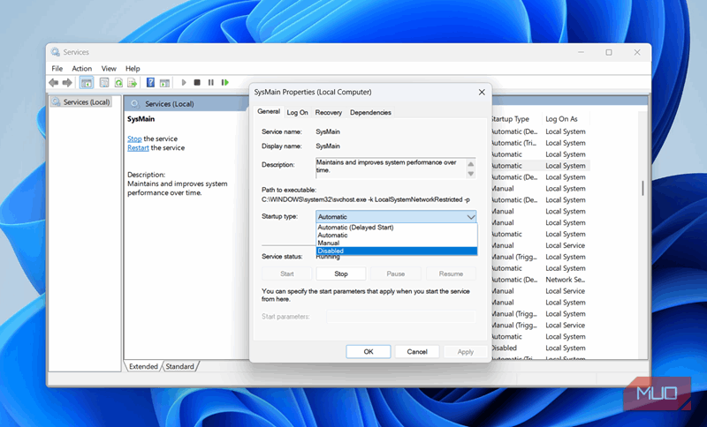707x427 pixels.
Task: Click the Restart Service icon in the toolbar
Action: coord(225,82)
